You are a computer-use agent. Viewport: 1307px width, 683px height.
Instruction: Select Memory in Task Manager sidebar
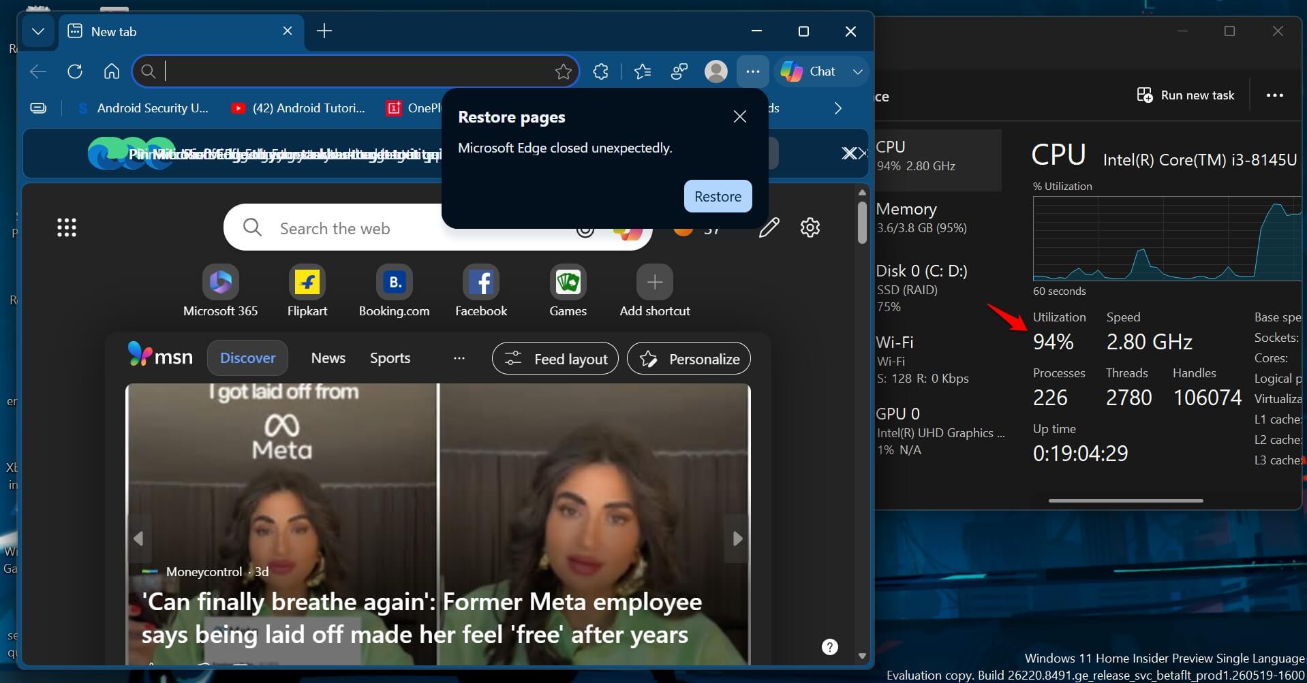pos(938,218)
